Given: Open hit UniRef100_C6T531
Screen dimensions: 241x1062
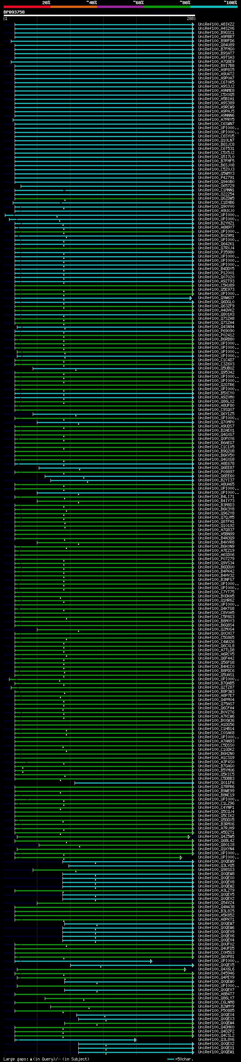Looking at the screenshot, I should tap(216, 148).
